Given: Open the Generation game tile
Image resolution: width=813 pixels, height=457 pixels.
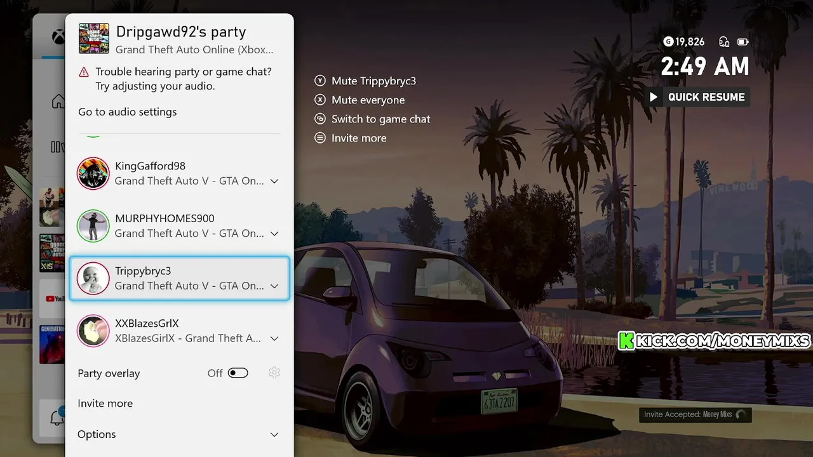Looking at the screenshot, I should [x=53, y=344].
